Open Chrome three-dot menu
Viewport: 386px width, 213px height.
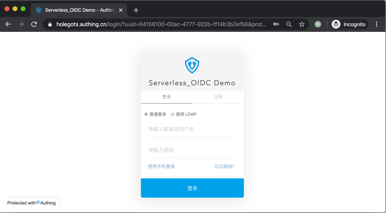click(377, 24)
